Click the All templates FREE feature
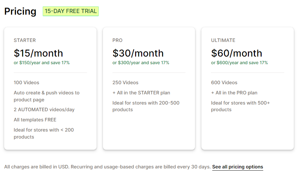 coord(35,120)
